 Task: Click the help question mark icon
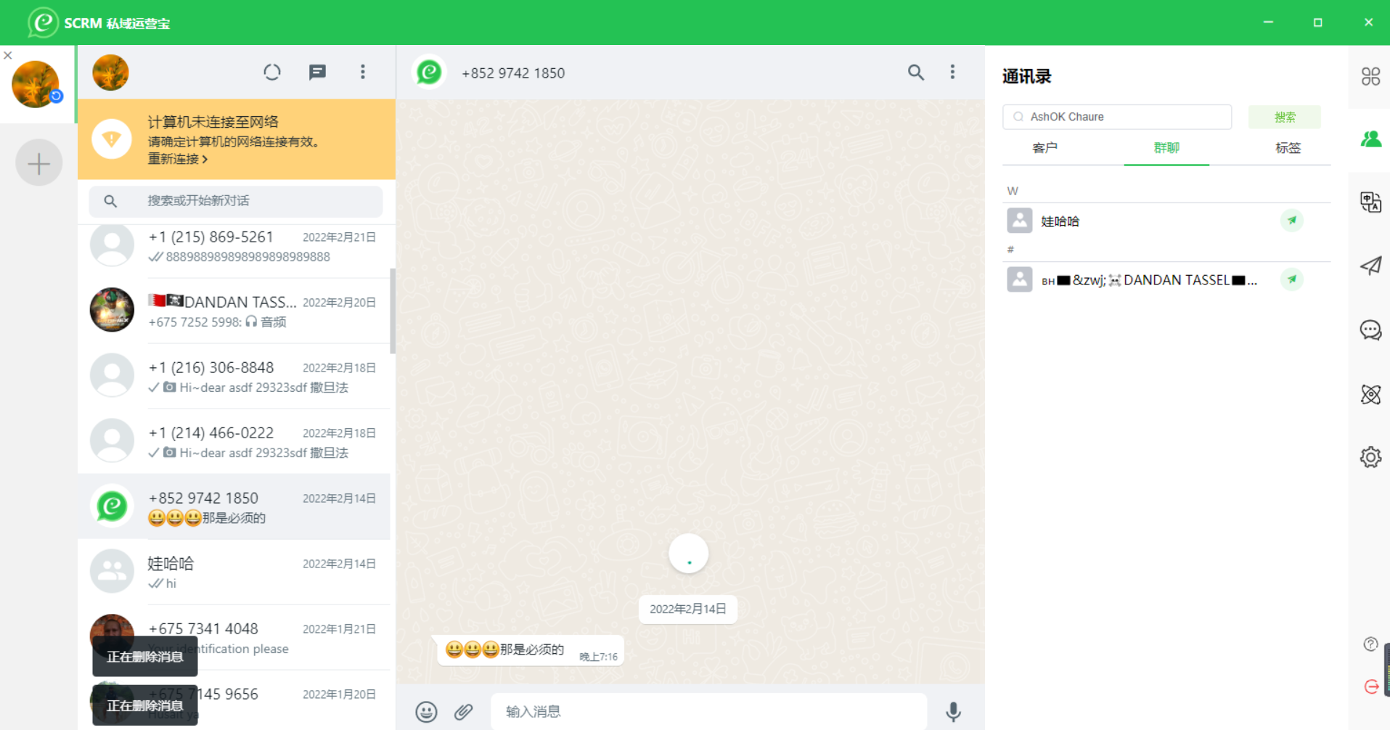1370,644
